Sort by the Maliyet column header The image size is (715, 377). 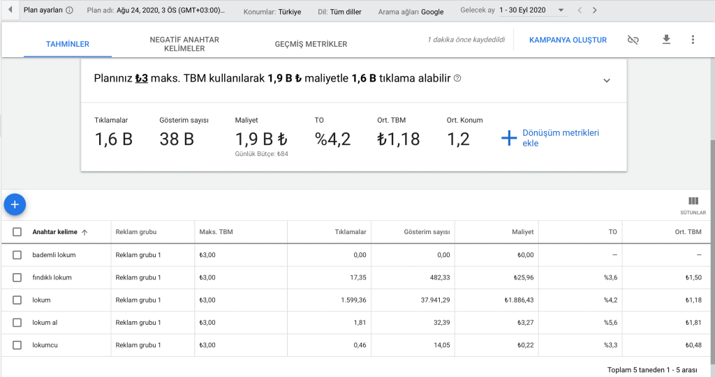[x=522, y=232]
